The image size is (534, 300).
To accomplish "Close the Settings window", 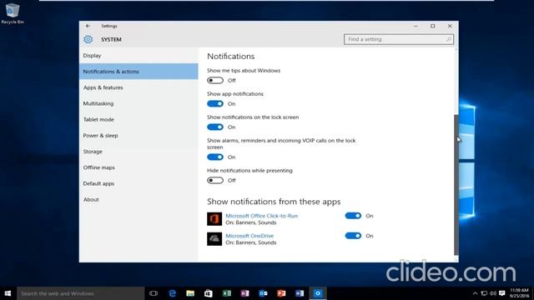I will (450, 26).
